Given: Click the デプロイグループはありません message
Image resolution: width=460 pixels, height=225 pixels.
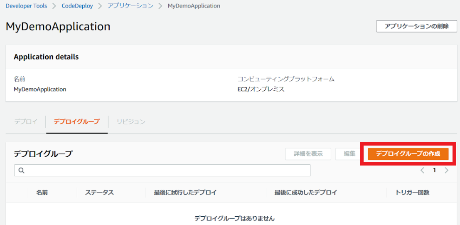Looking at the screenshot, I should click(235, 218).
